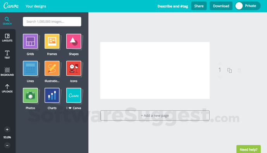267x153 pixels.
Task: Click the 93.8% zoom level text
Action: [7, 137]
